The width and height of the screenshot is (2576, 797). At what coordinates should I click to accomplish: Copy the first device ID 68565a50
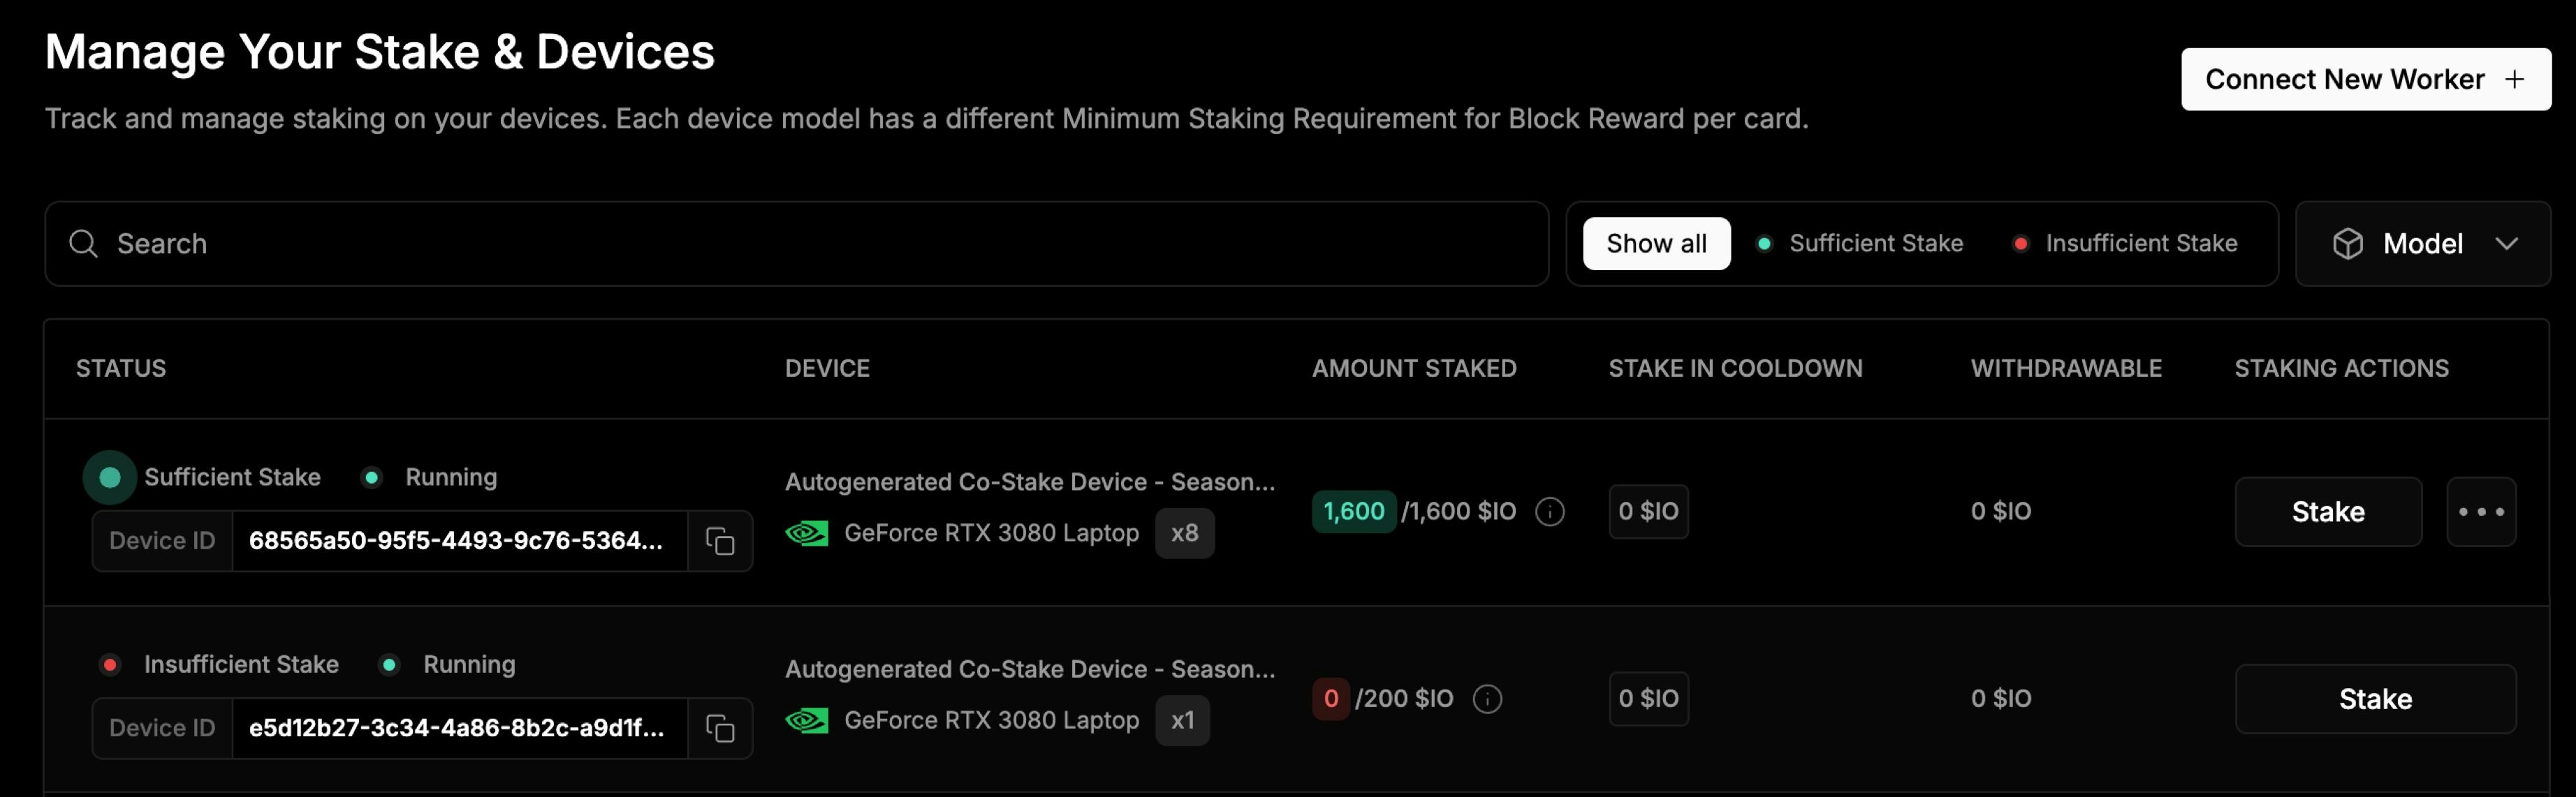pyautogui.click(x=720, y=540)
